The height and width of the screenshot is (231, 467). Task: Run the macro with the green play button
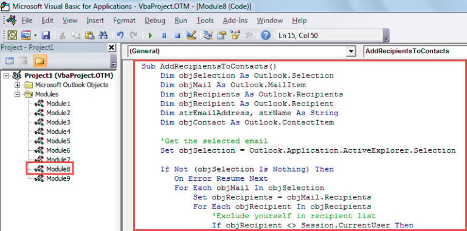coord(150,36)
